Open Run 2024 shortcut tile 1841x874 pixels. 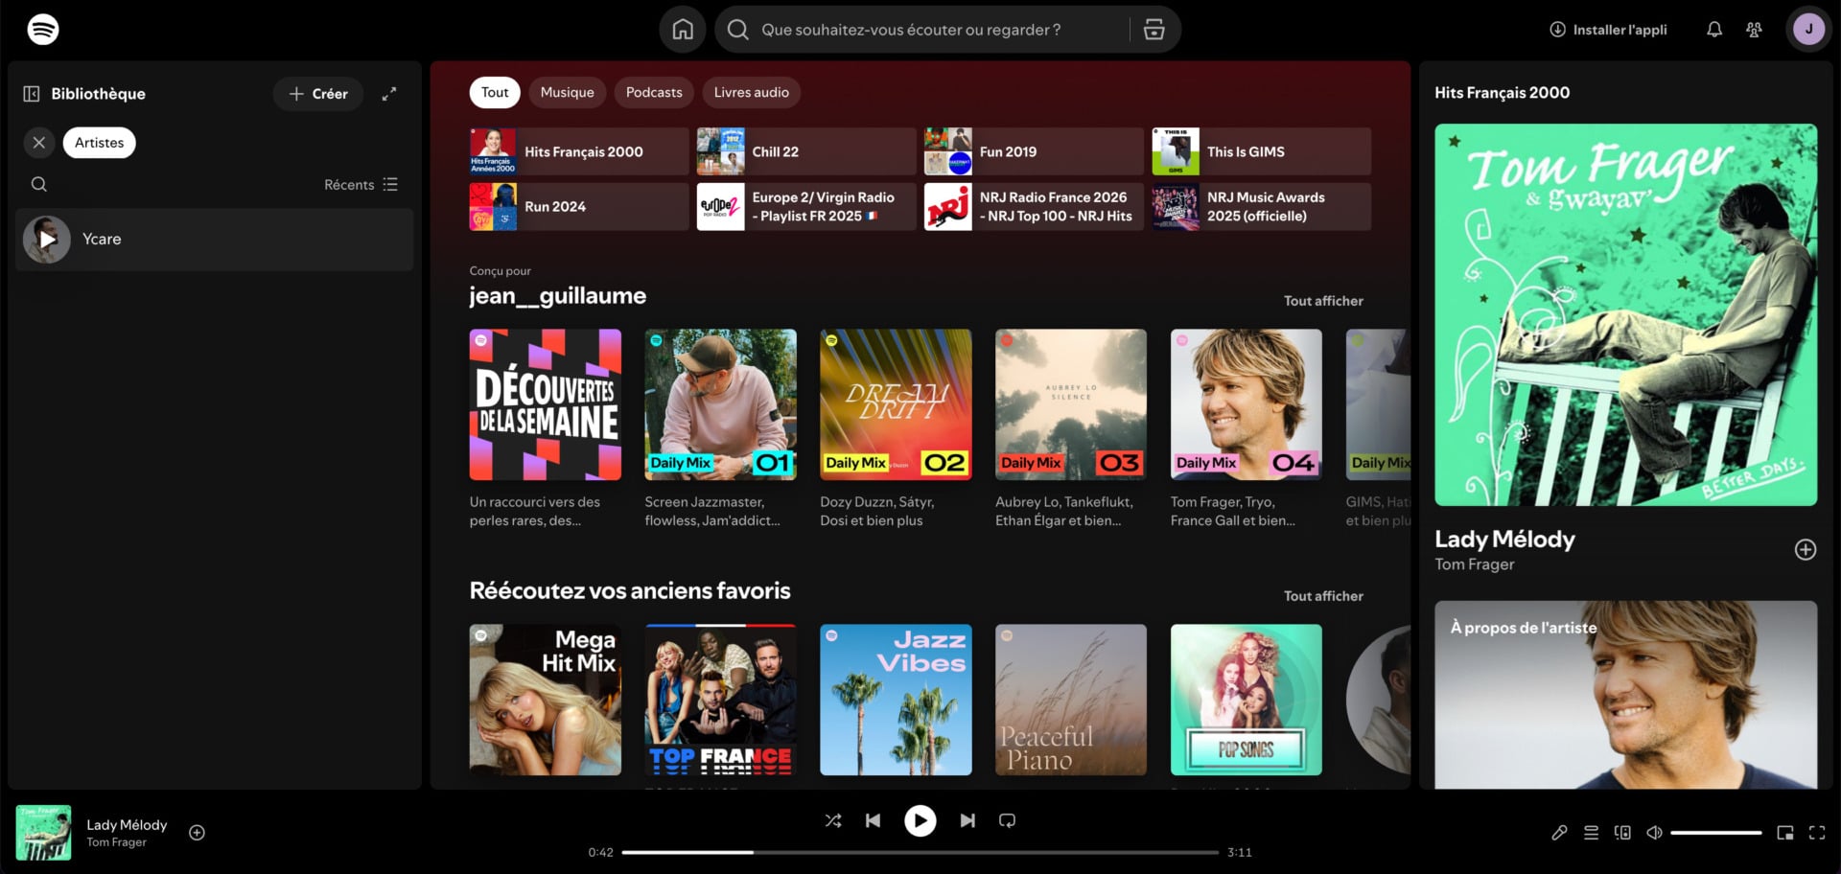pyautogui.click(x=579, y=207)
